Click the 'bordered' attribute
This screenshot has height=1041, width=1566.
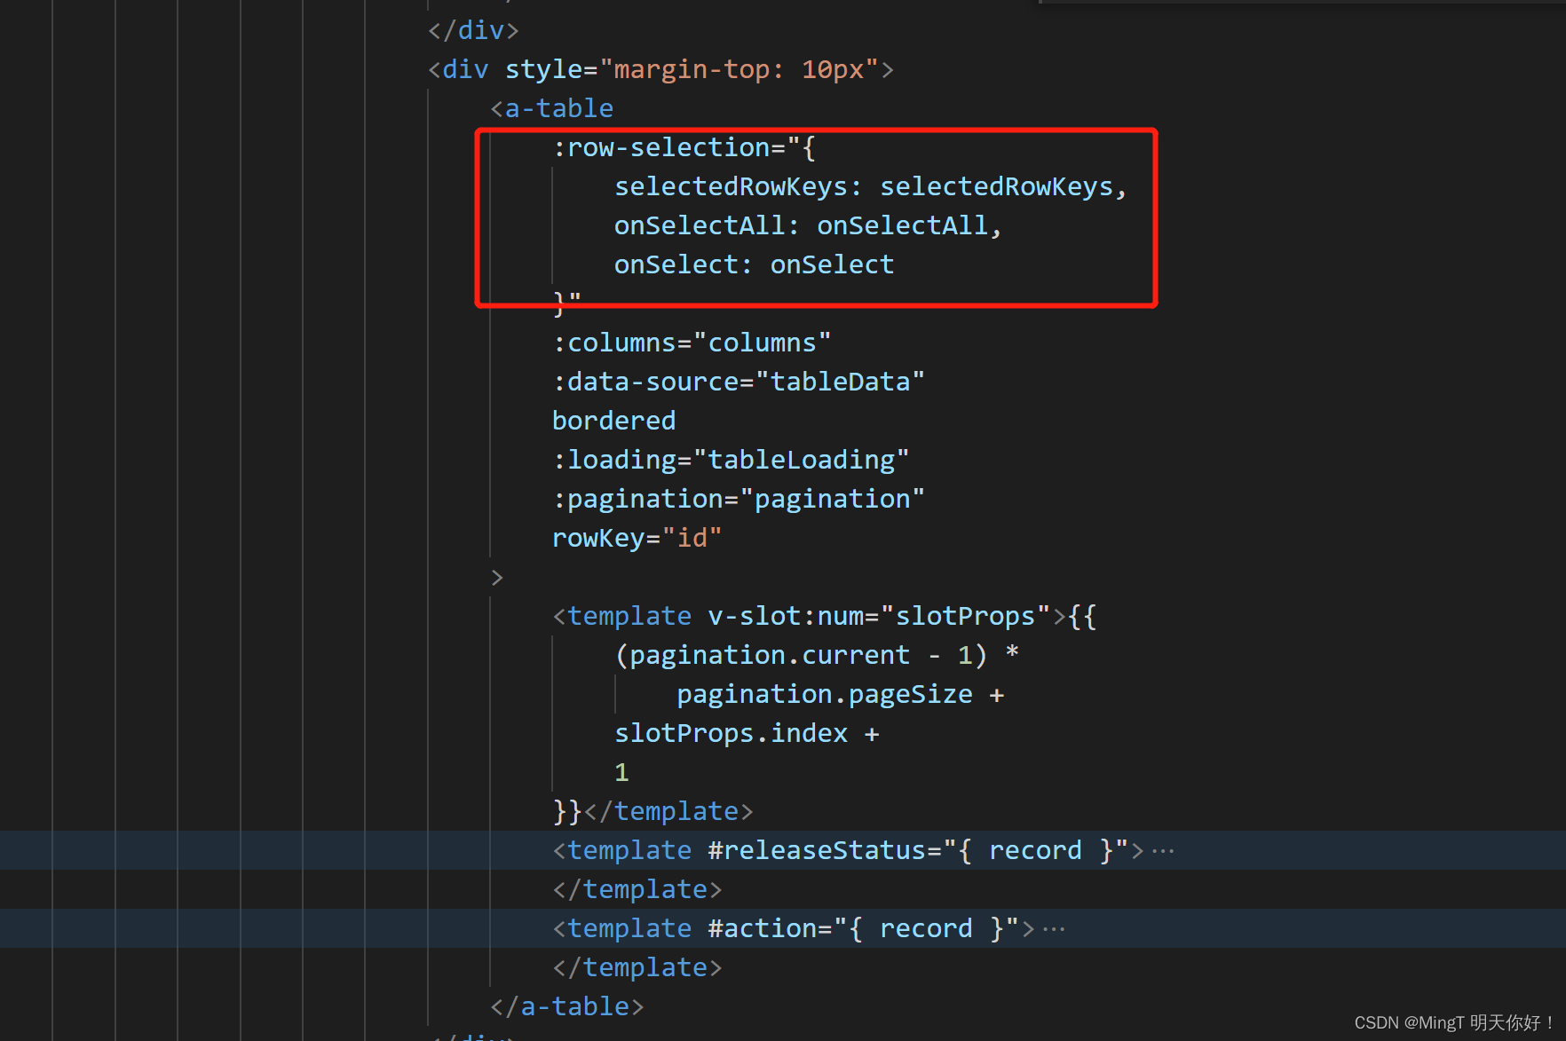point(614,421)
